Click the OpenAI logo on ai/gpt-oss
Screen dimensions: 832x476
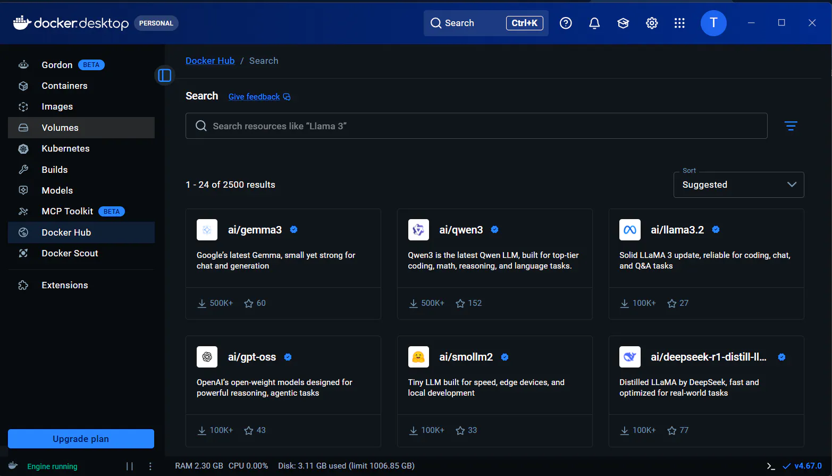coord(207,357)
